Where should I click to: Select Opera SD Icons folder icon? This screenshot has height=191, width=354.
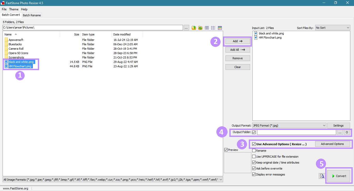[6, 53]
